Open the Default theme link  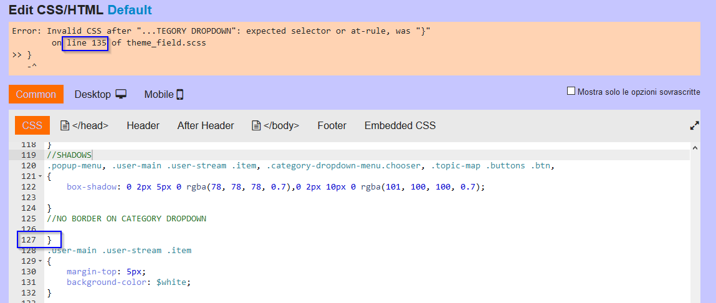click(x=130, y=9)
